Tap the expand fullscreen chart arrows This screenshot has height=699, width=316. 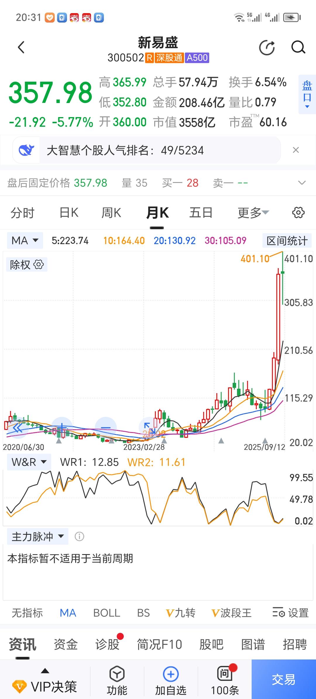(x=150, y=428)
